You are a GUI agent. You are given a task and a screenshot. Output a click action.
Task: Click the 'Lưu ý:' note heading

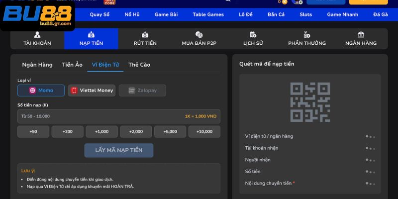coord(28,171)
